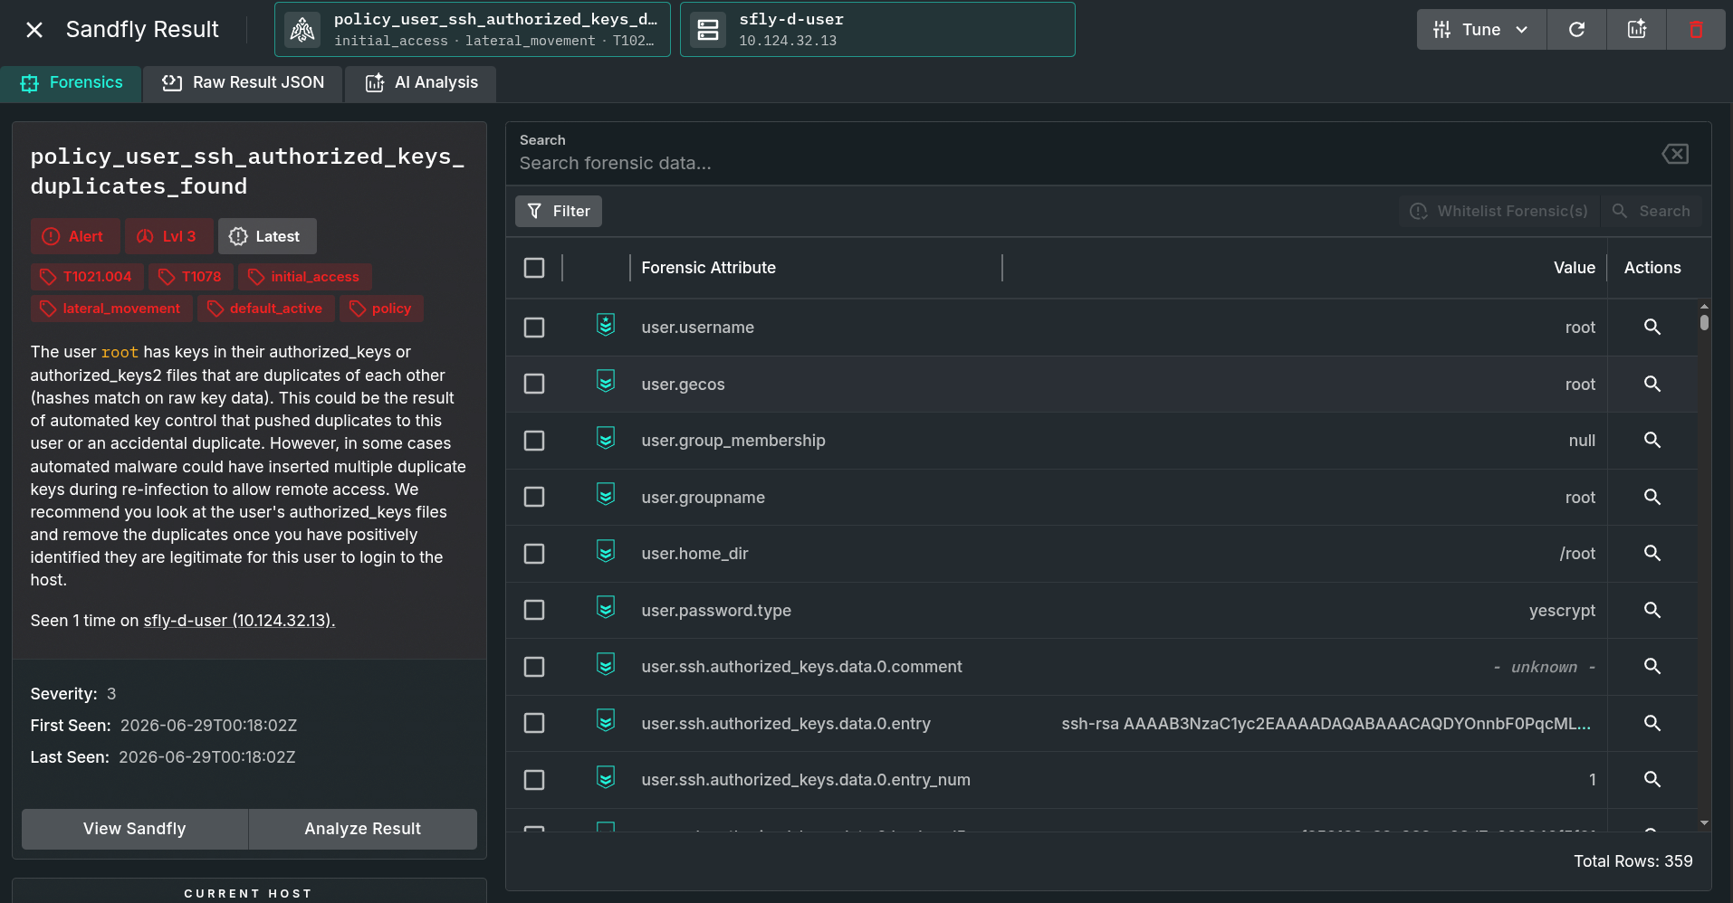The image size is (1733, 903).
Task: Switch to the Forensics tab
Action: pyautogui.click(x=71, y=83)
